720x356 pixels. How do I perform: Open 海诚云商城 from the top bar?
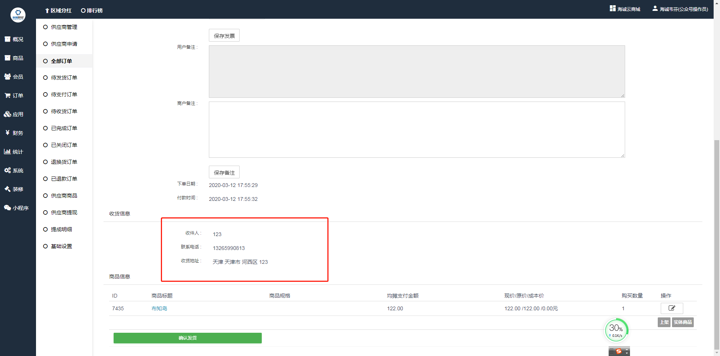coord(625,9)
